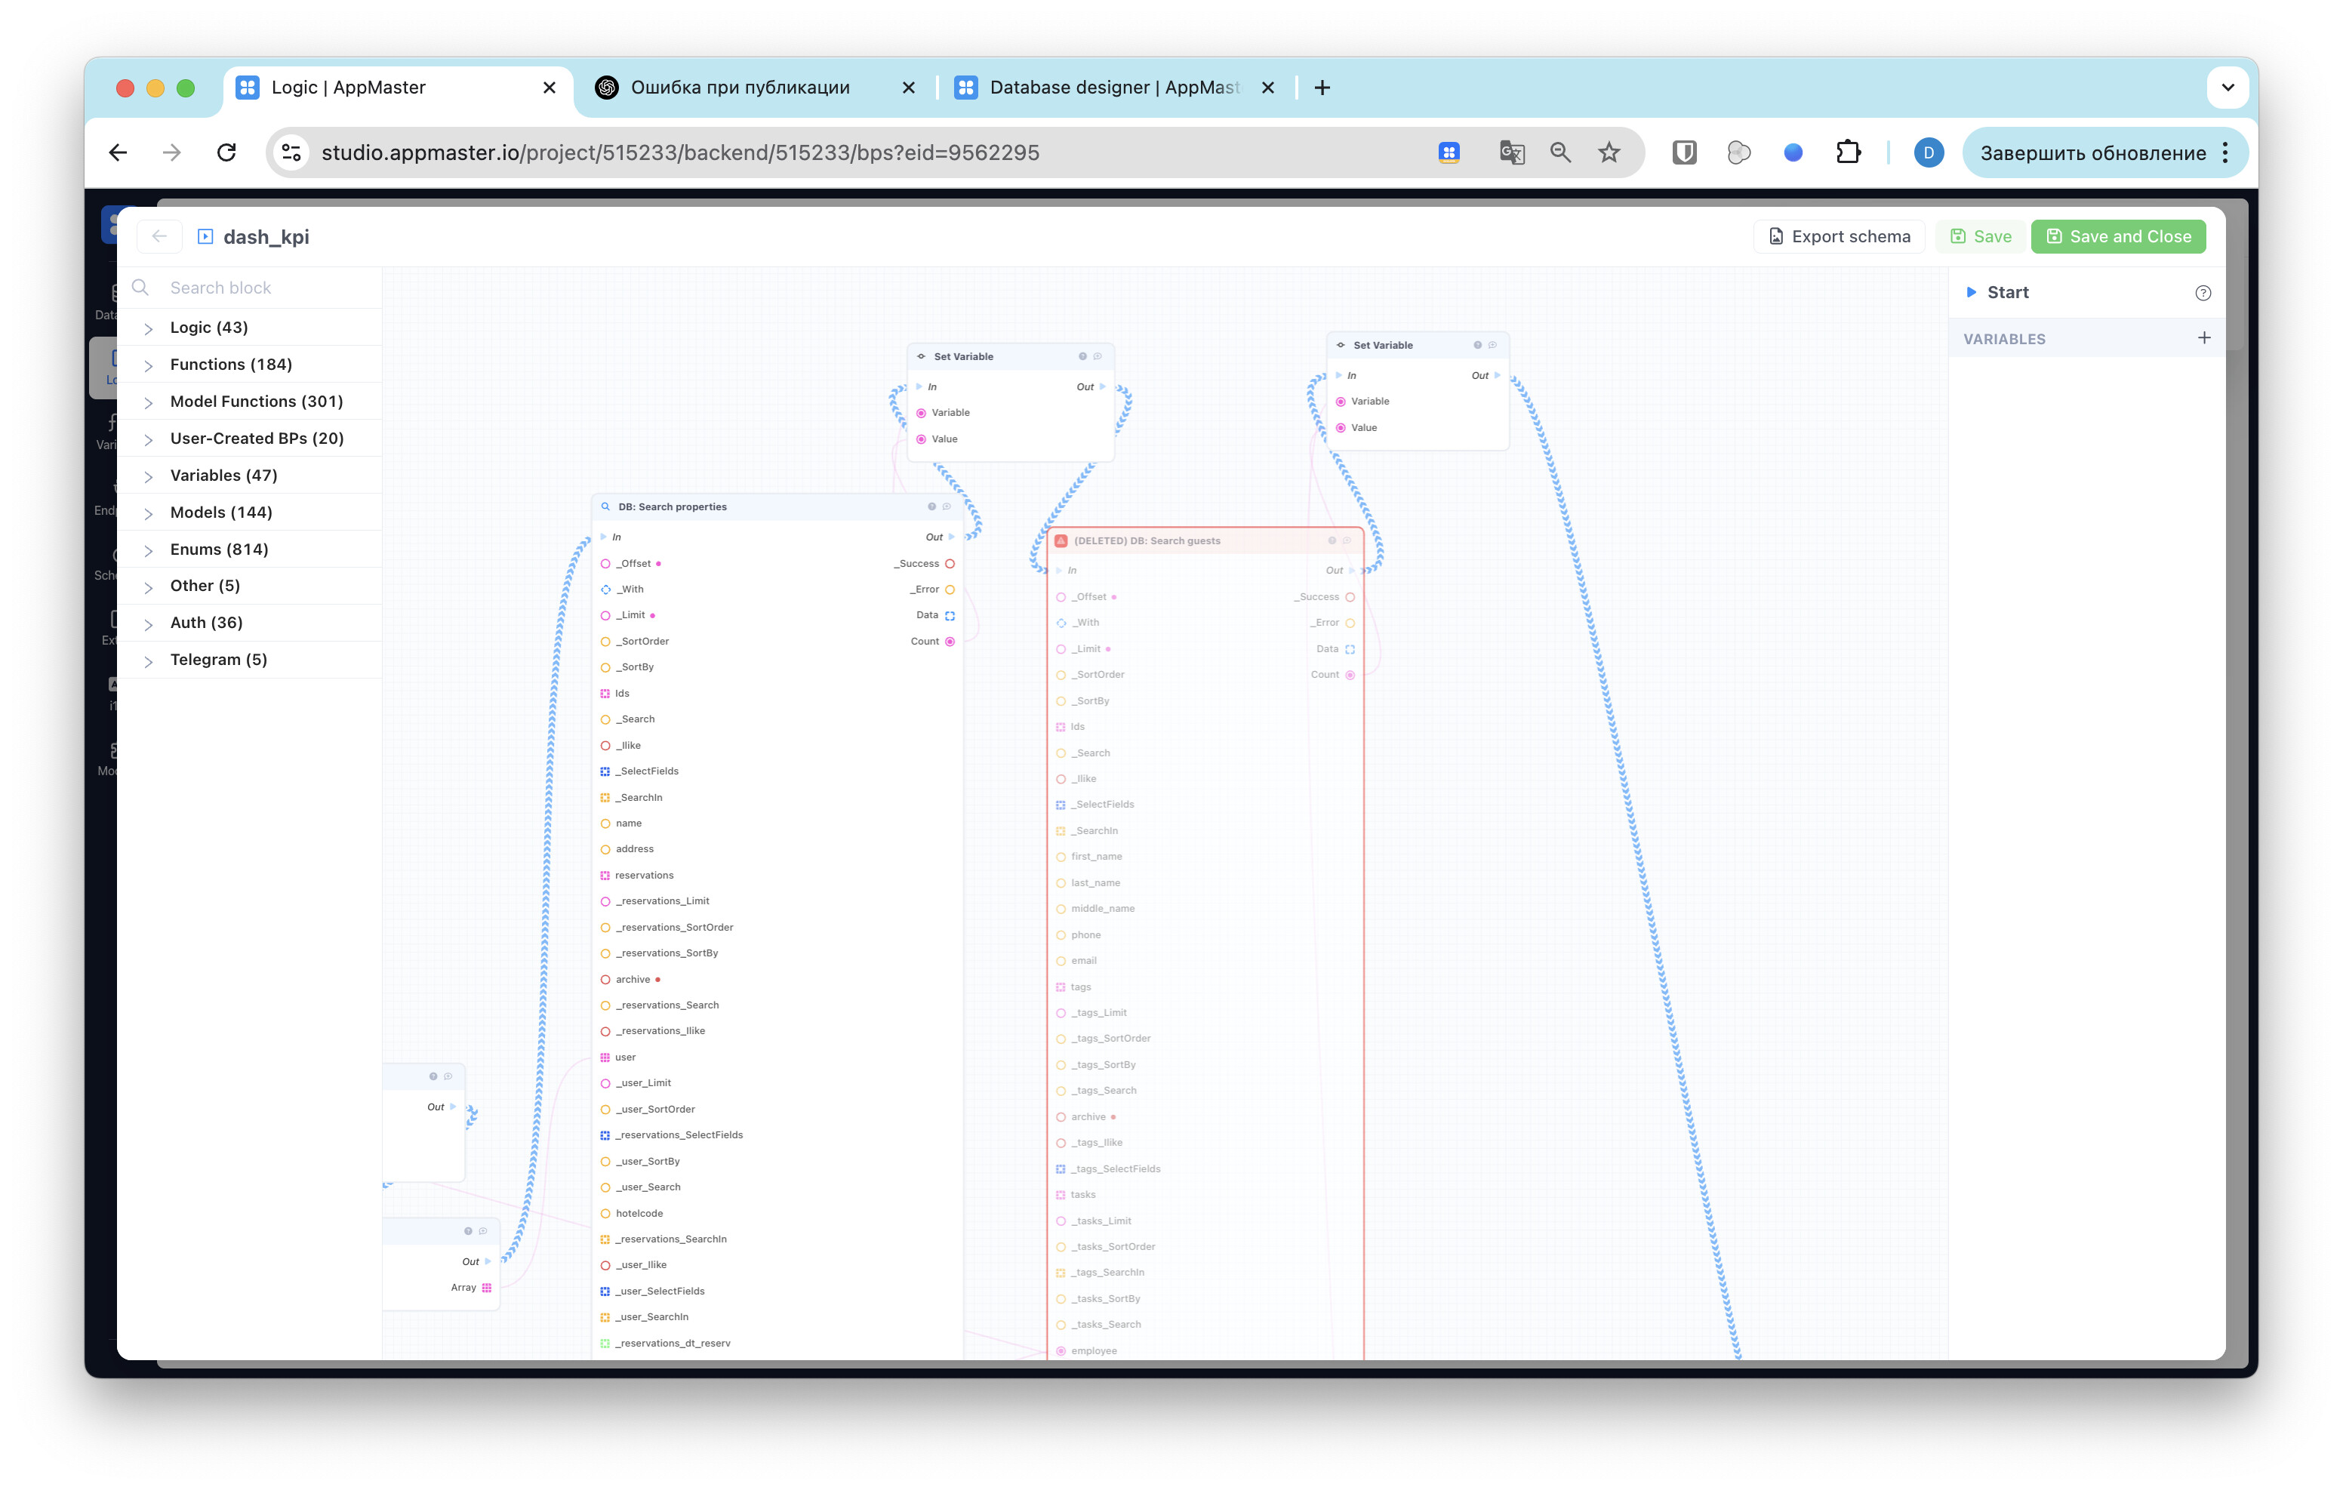
Task: Click the Google Translate icon in address bar
Action: click(1511, 152)
